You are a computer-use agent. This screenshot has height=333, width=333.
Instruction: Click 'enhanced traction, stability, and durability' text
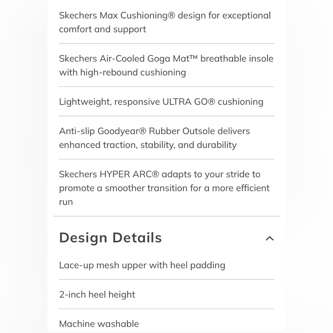[x=148, y=145]
